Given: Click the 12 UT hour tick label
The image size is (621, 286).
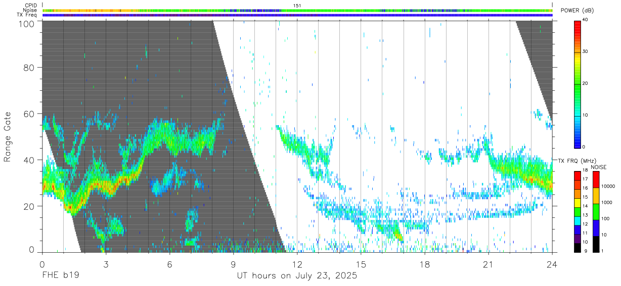Looking at the screenshot, I should pos(297,264).
